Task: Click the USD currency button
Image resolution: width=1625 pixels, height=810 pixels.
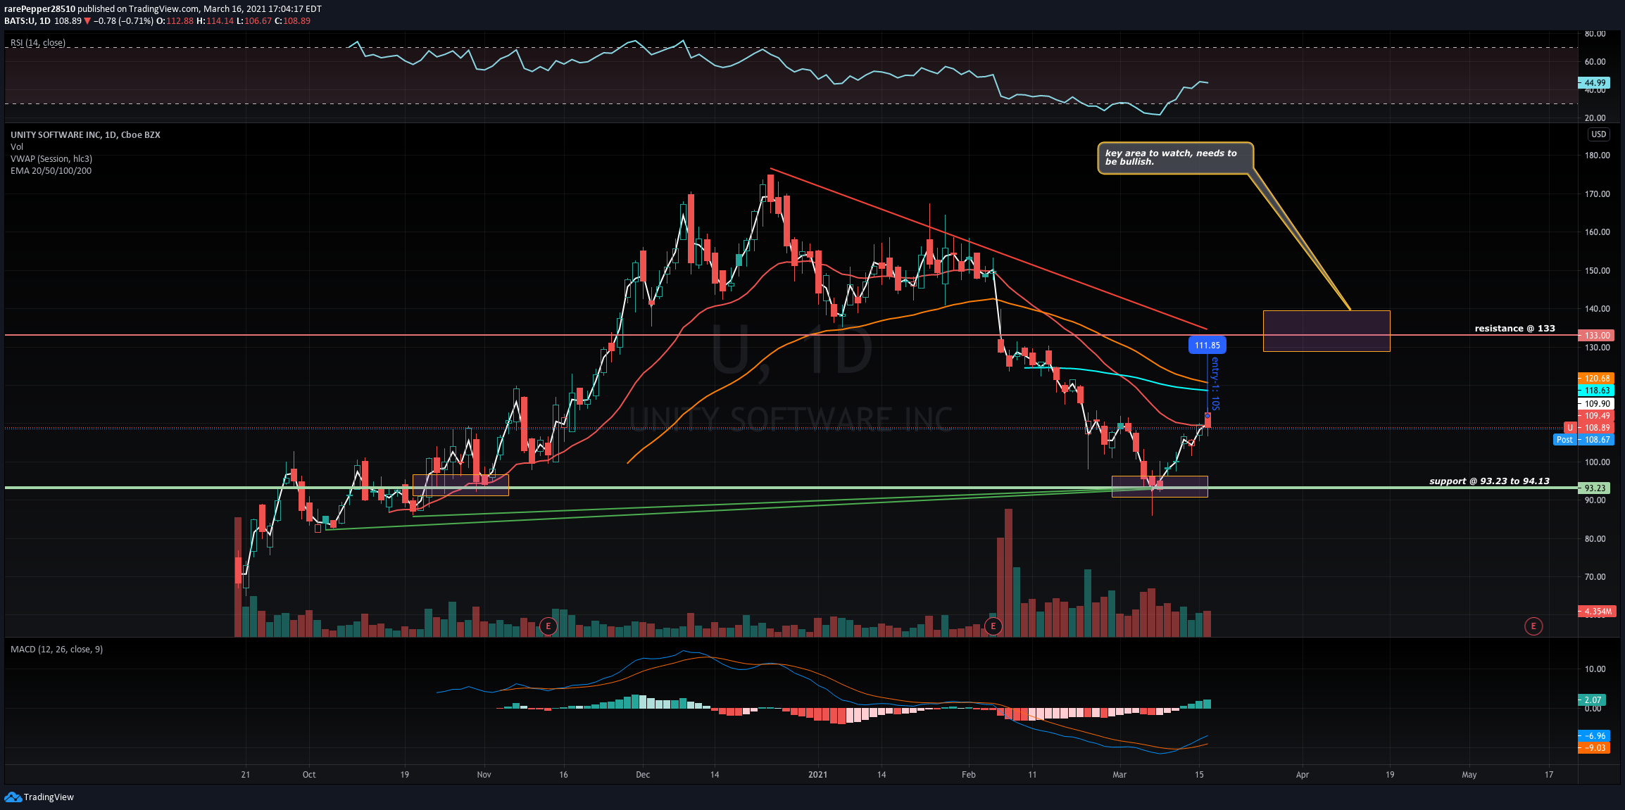Action: click(x=1598, y=134)
